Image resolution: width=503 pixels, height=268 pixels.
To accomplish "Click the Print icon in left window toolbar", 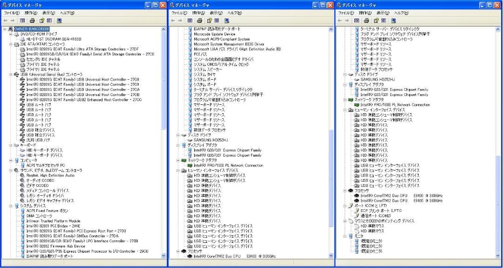I will (32, 21).
